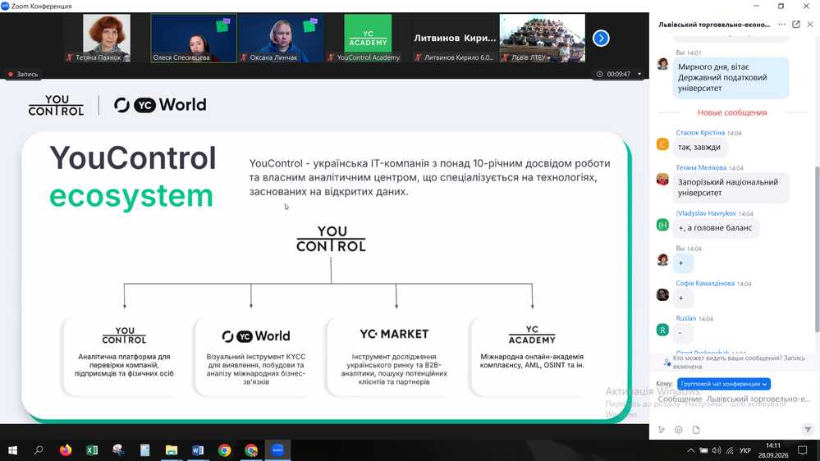Click the text formatting icon in chat
Viewport: 820px width, 461px height.
coord(662,430)
